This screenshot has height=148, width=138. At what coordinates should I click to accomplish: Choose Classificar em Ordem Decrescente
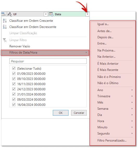tap(33, 27)
